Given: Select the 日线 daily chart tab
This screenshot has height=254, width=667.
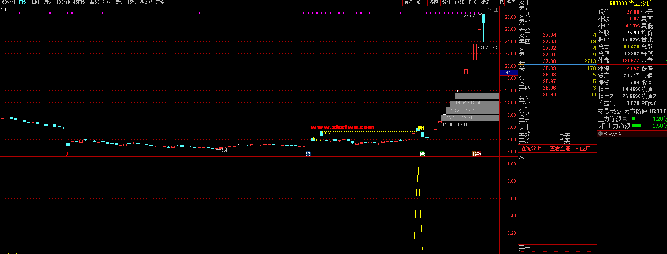Looking at the screenshot, I should pos(23,3).
